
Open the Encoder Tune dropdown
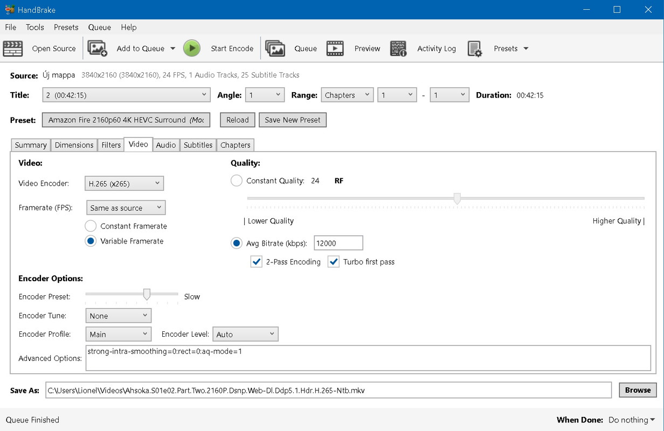coord(119,316)
